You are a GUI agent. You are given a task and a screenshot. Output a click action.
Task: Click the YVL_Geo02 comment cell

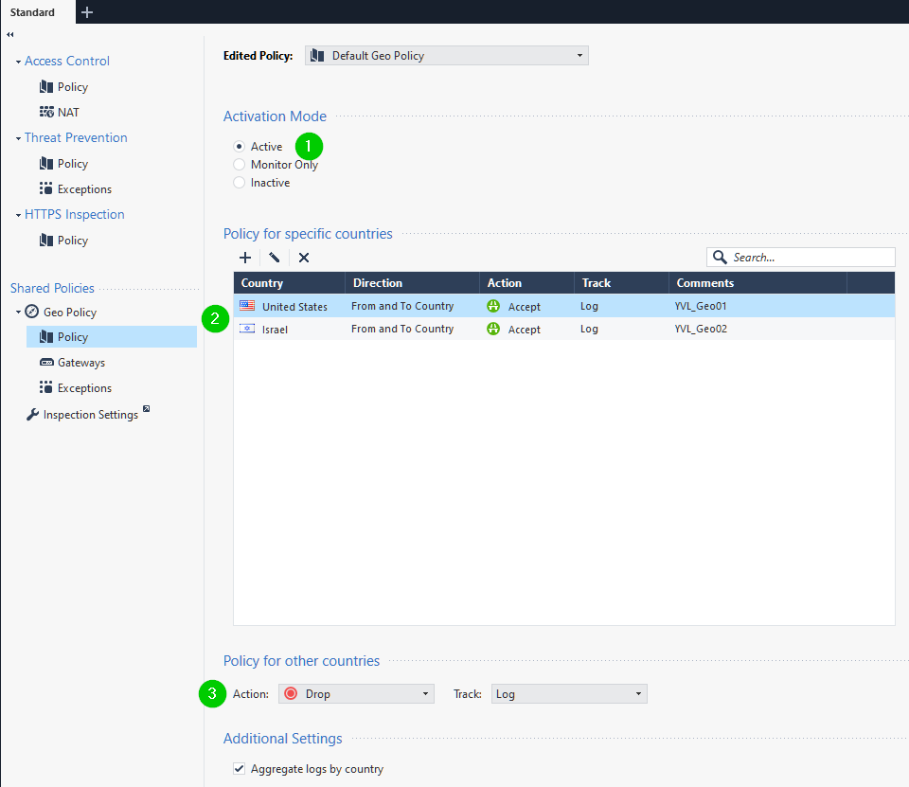[x=701, y=329]
